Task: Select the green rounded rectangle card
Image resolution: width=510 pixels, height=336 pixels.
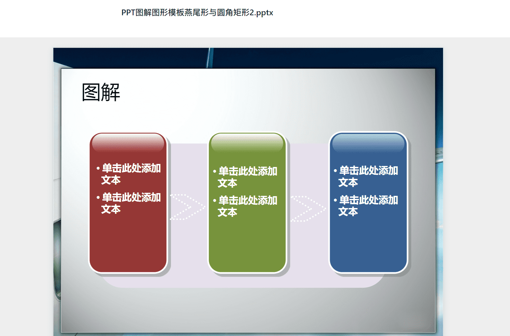Action: tap(248, 203)
